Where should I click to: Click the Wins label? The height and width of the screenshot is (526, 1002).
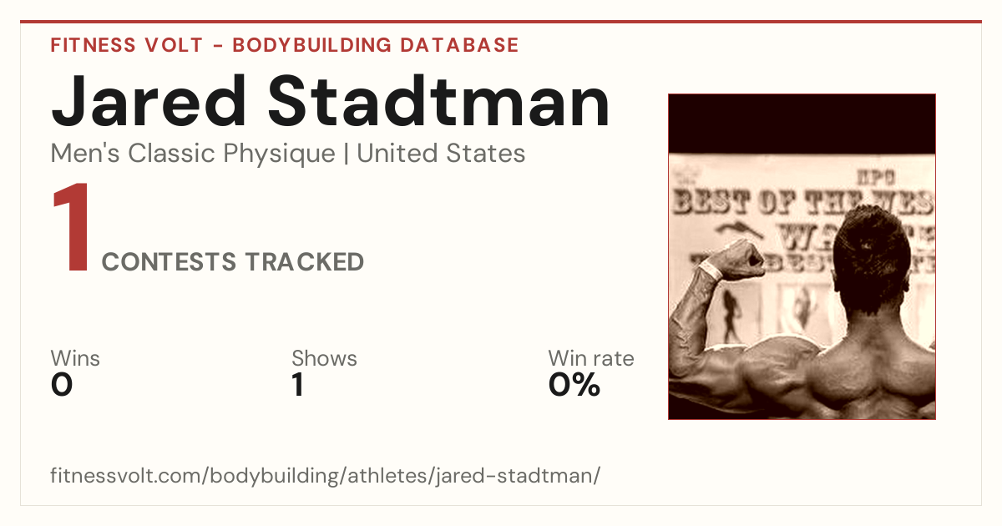75,358
